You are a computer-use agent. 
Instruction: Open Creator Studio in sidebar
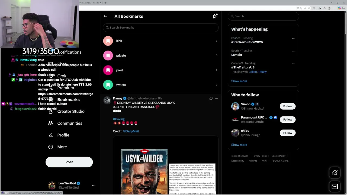tap(71, 111)
